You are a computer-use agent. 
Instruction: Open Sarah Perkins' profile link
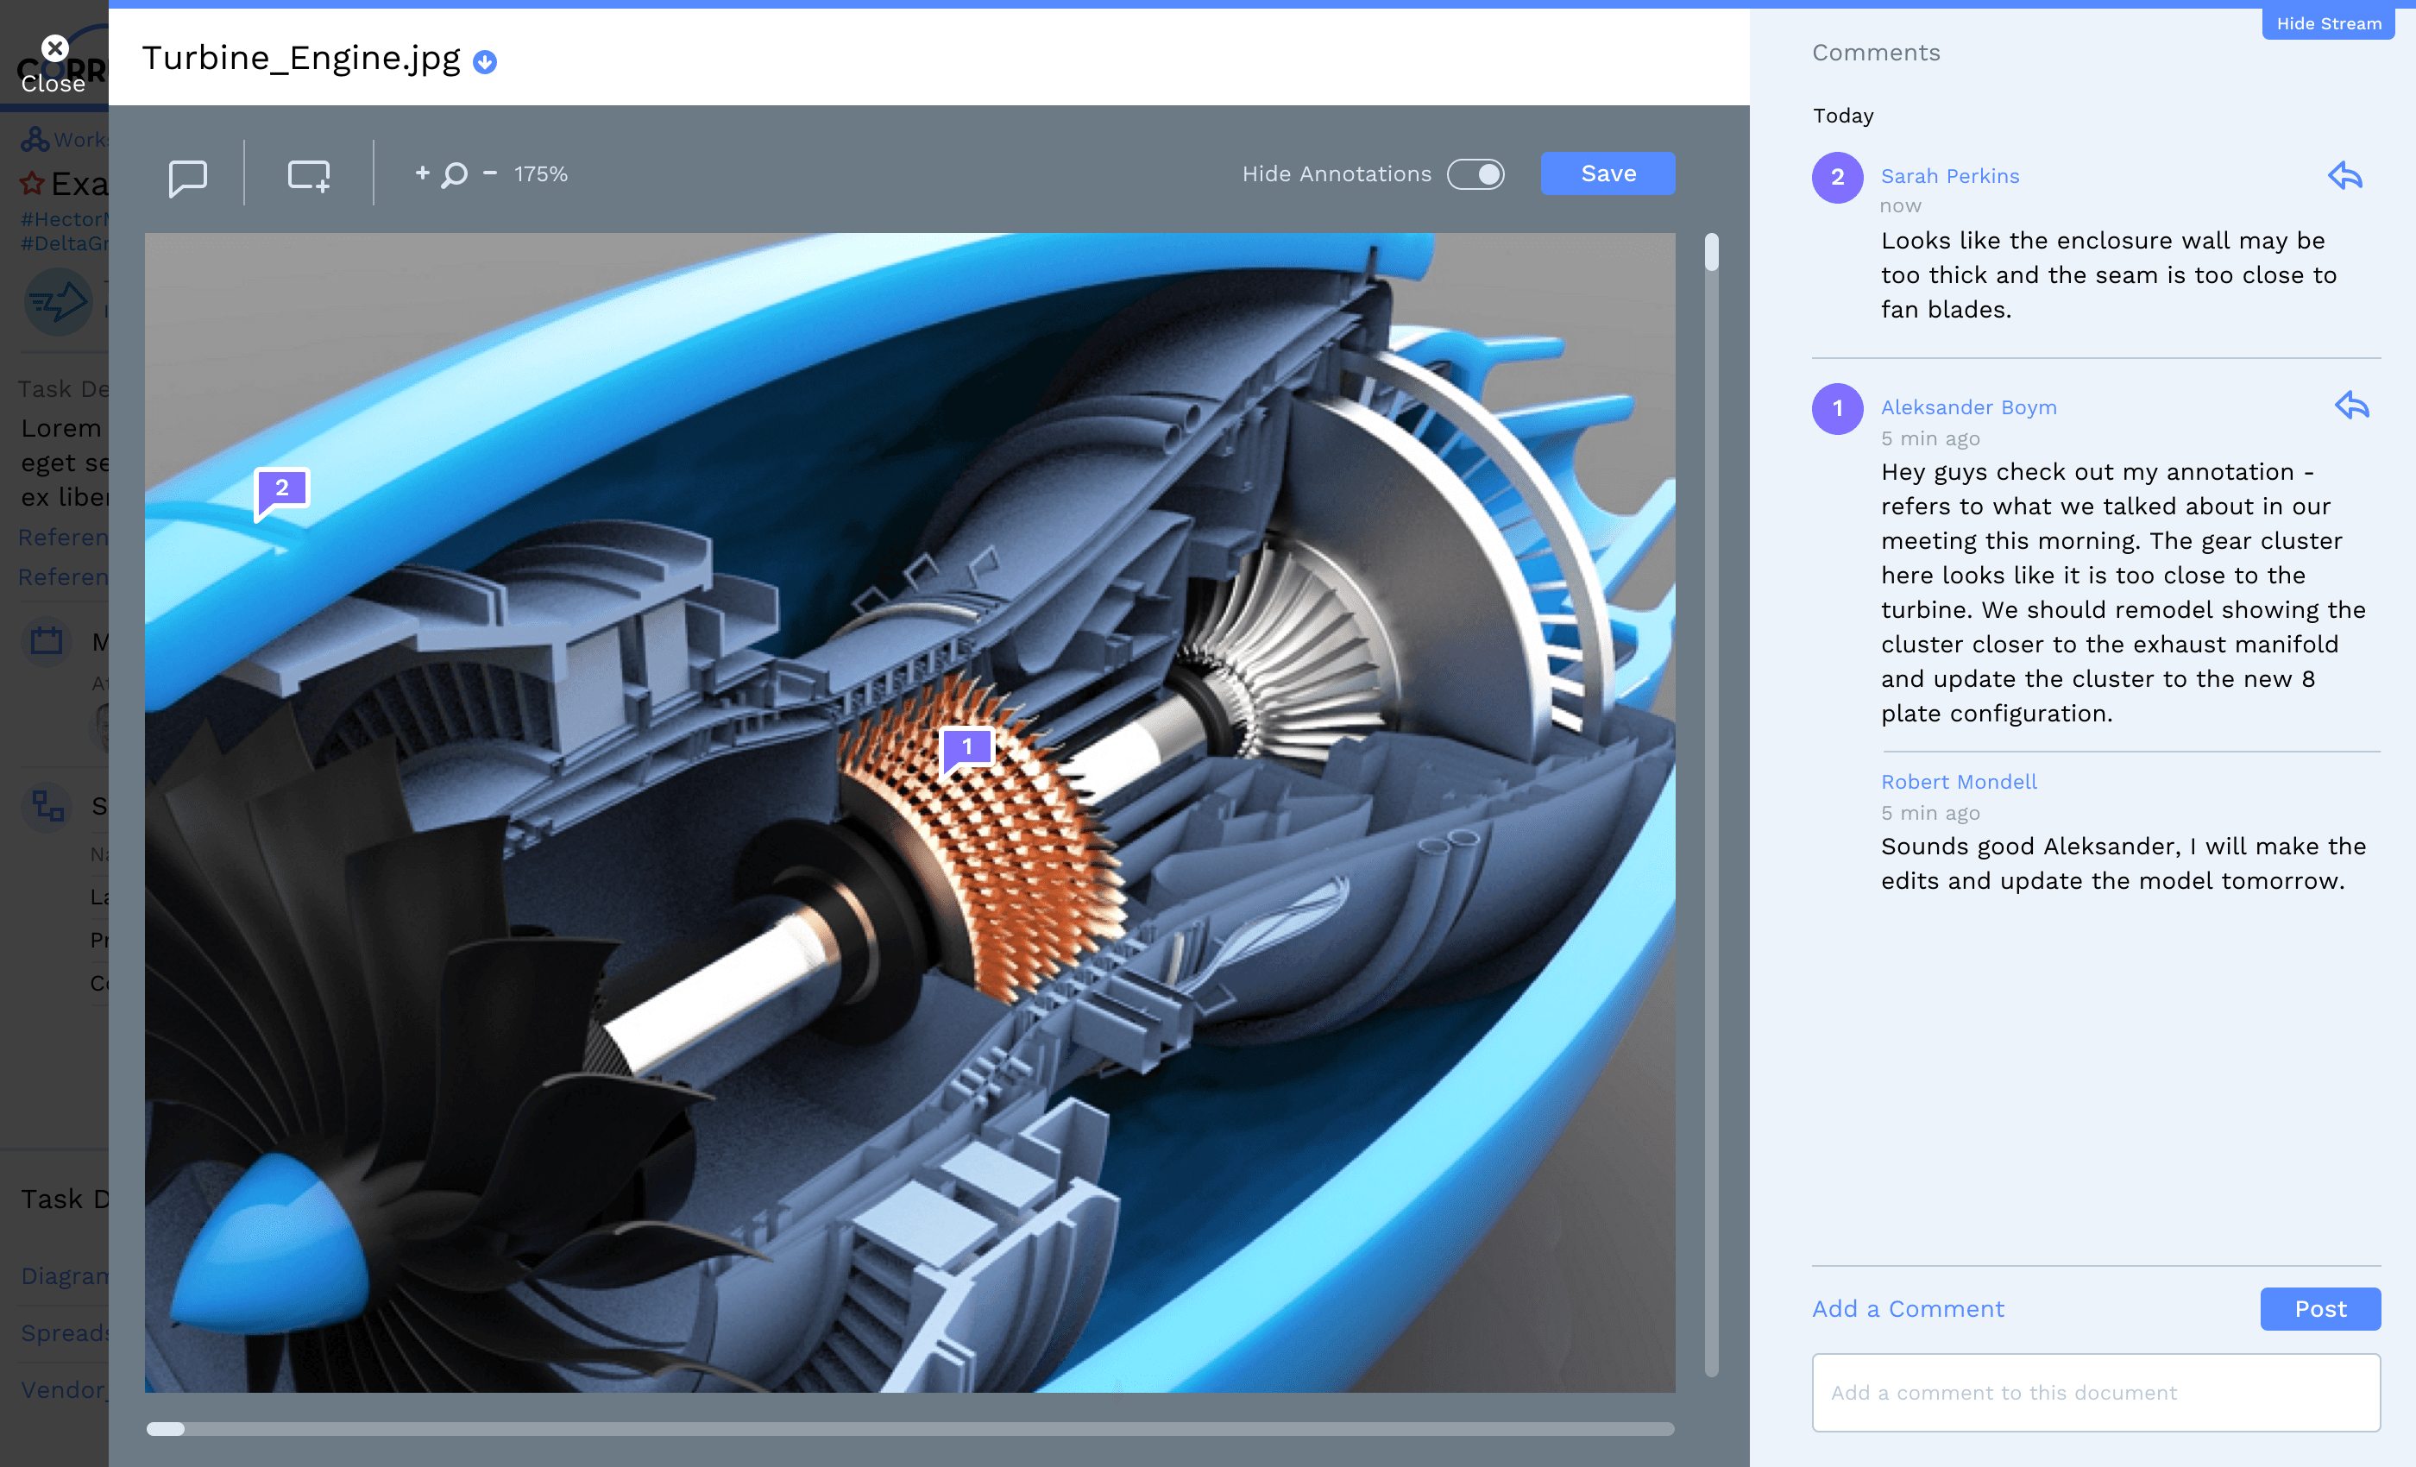1949,175
